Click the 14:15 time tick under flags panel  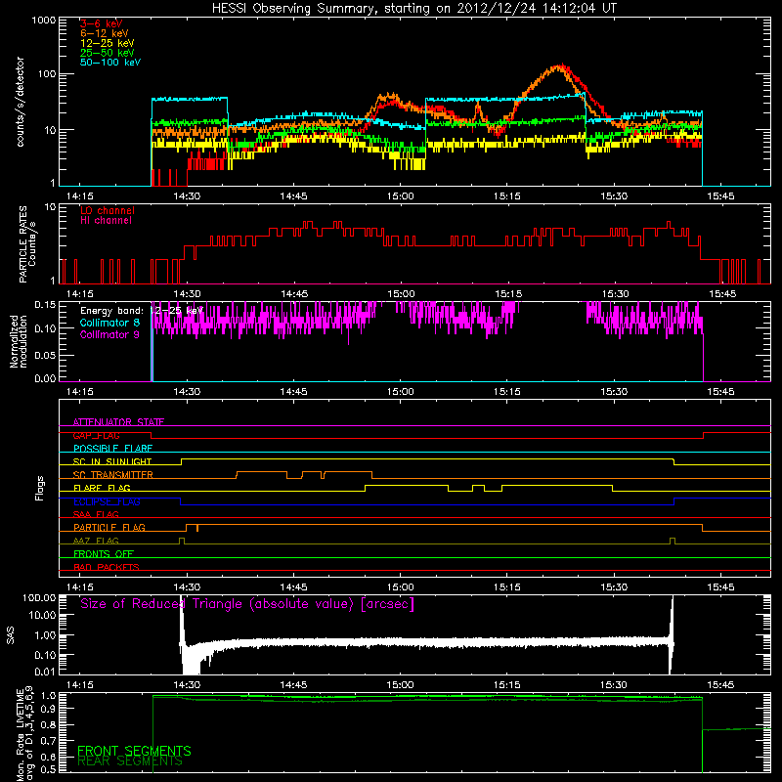[x=80, y=587]
